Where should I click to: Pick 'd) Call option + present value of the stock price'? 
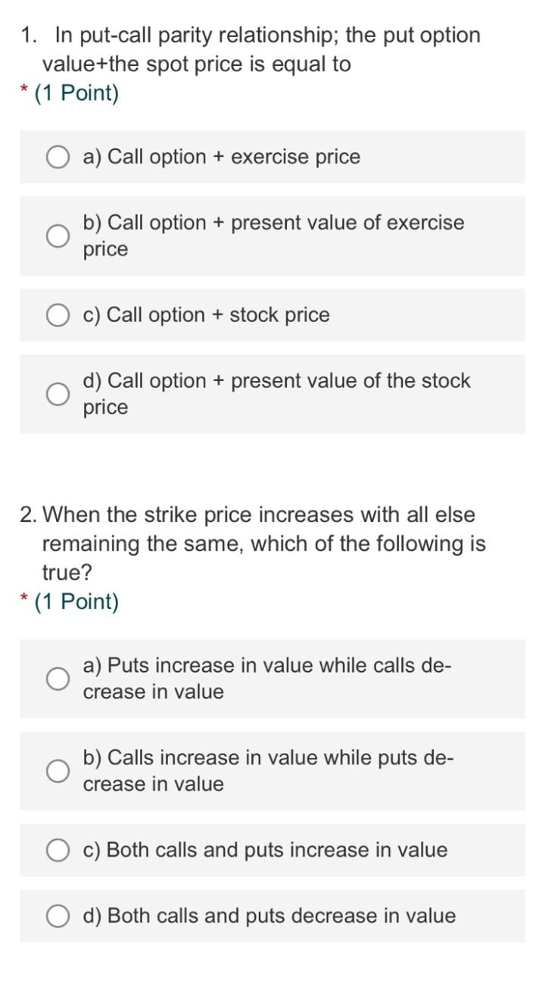point(58,394)
